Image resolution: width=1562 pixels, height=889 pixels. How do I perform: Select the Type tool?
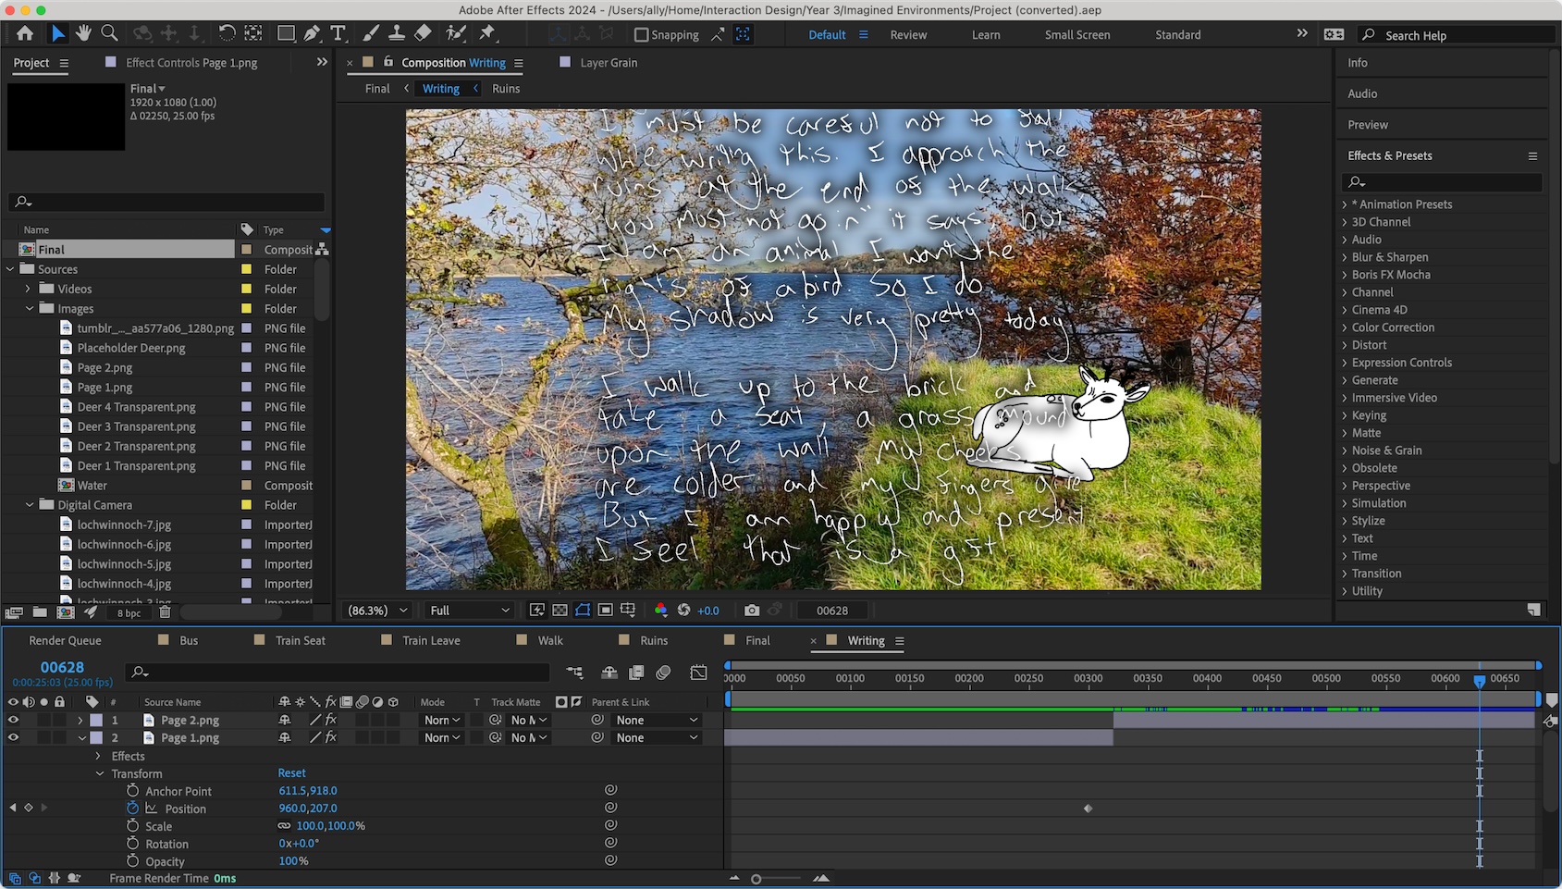pyautogui.click(x=338, y=33)
